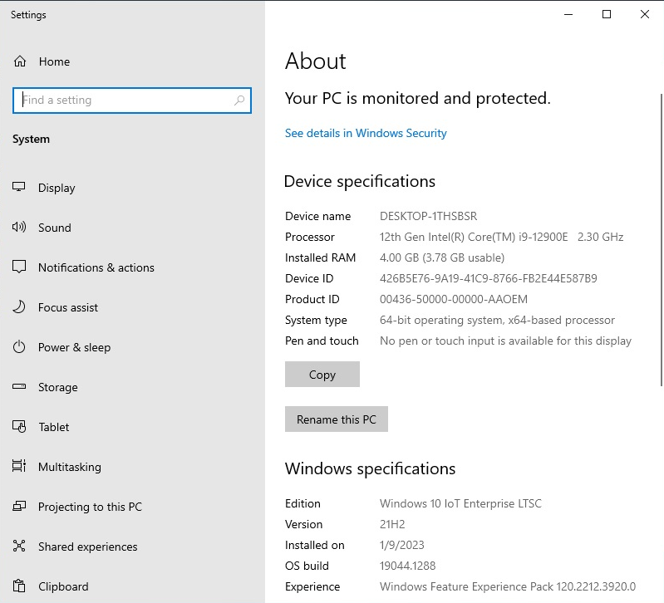Click the Power & sleep icon
Viewport: 664px width, 603px height.
[x=19, y=347]
